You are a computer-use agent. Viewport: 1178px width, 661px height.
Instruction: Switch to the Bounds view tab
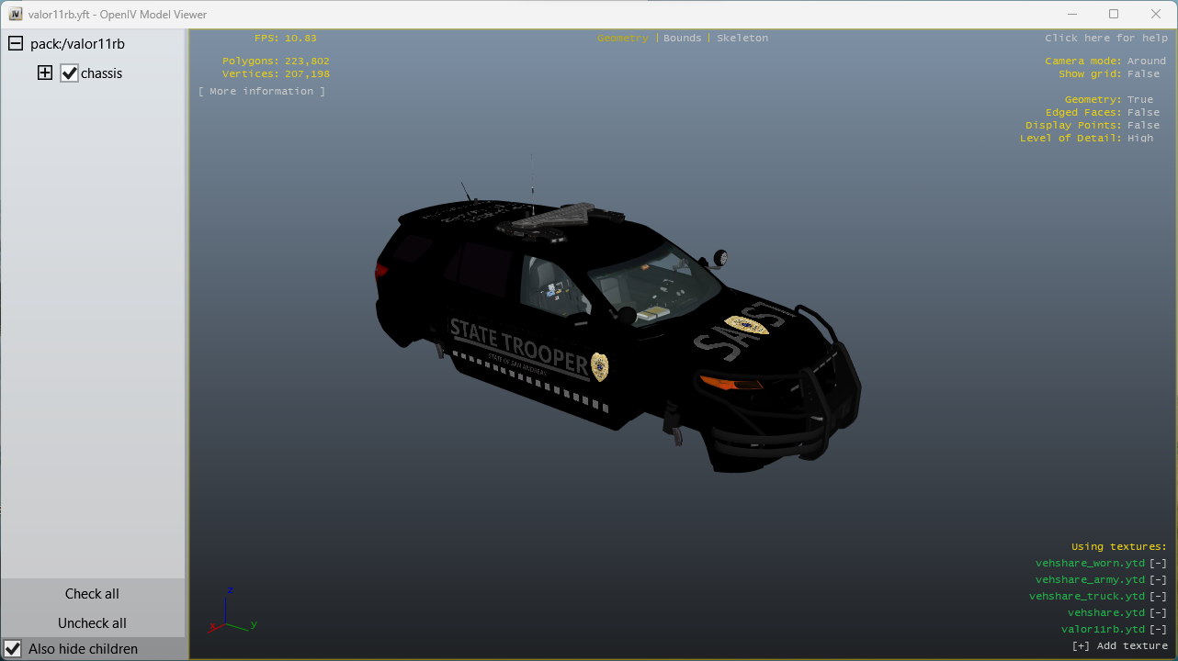coord(682,39)
